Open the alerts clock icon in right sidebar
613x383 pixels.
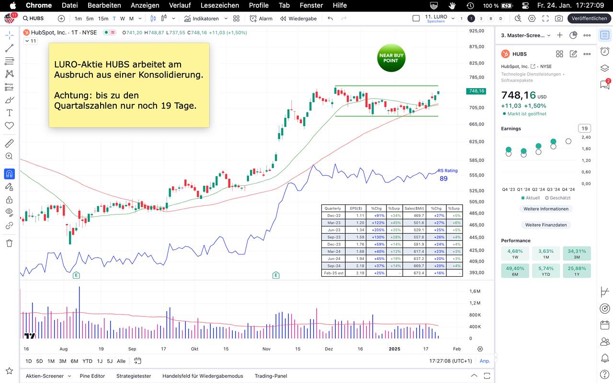click(605, 52)
